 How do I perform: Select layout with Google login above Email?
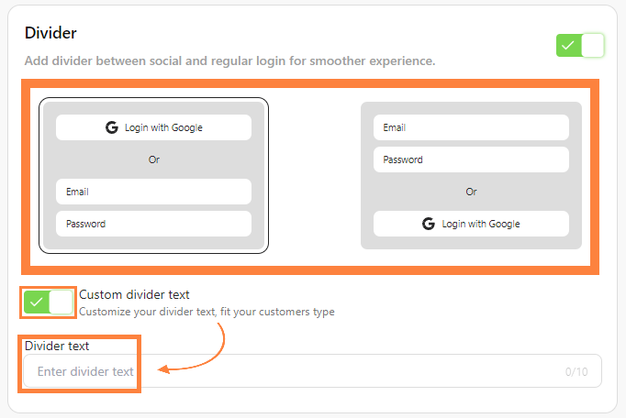tap(153, 175)
